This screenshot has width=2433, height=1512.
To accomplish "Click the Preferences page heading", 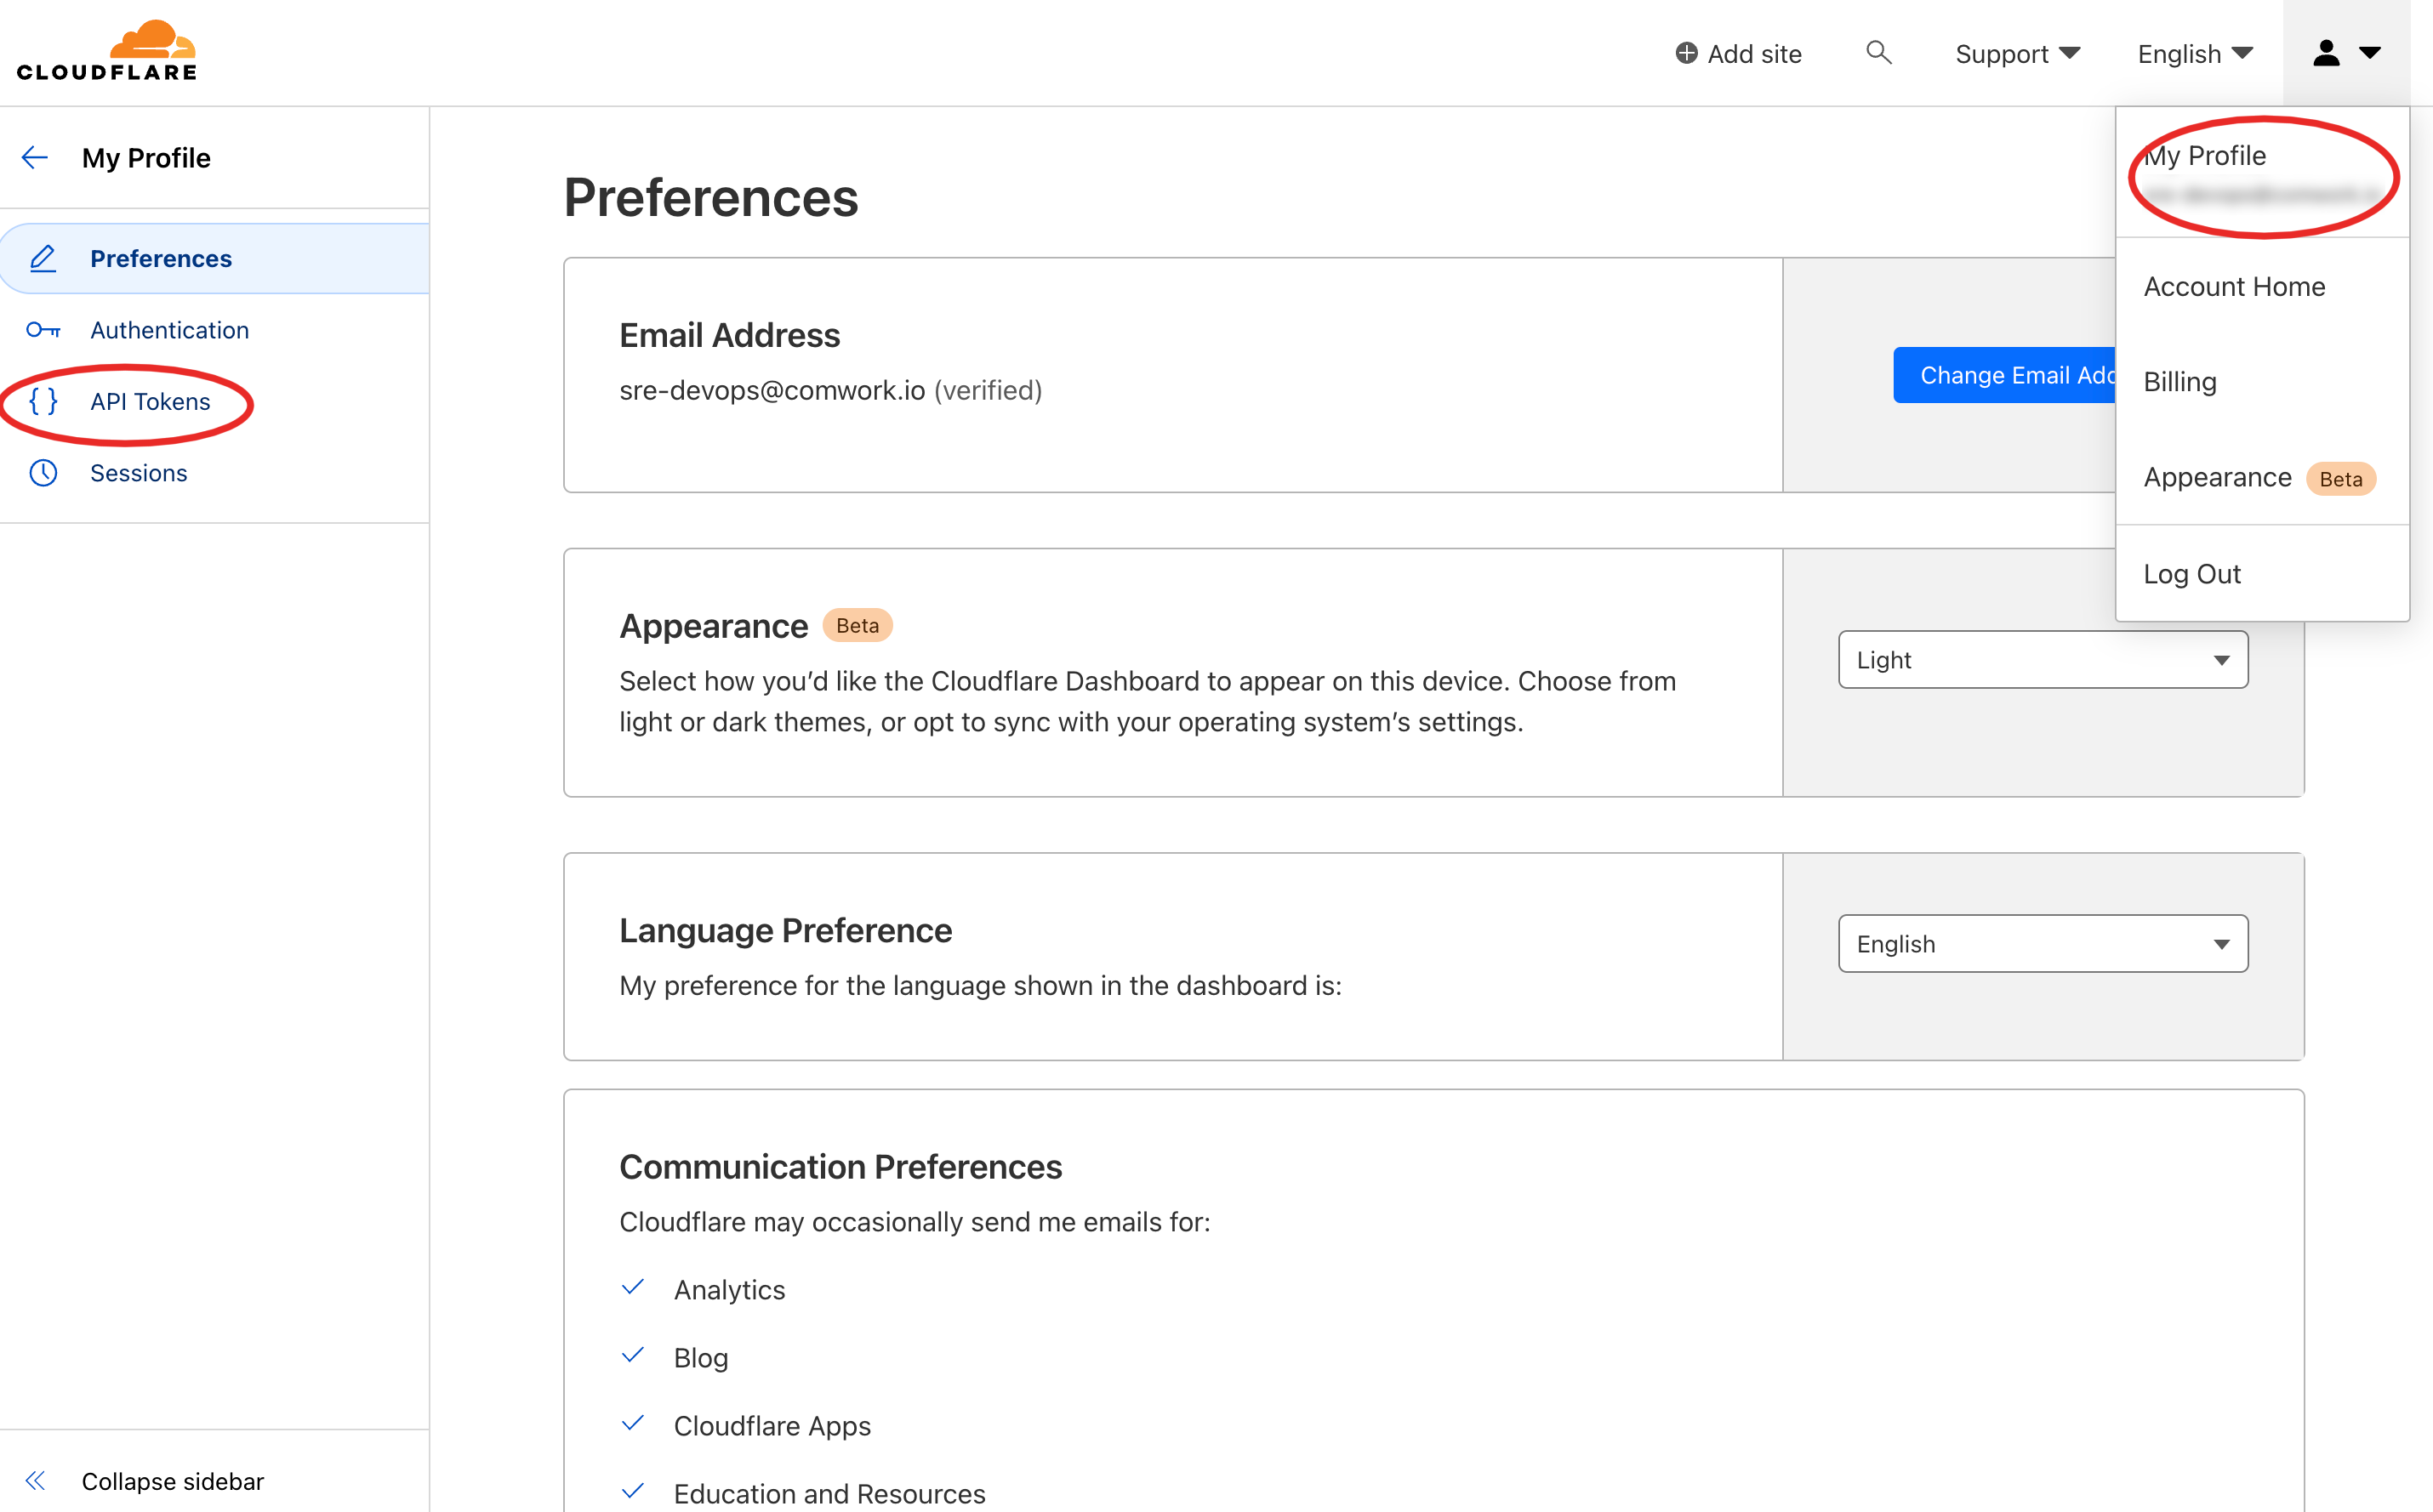I will pos(710,197).
